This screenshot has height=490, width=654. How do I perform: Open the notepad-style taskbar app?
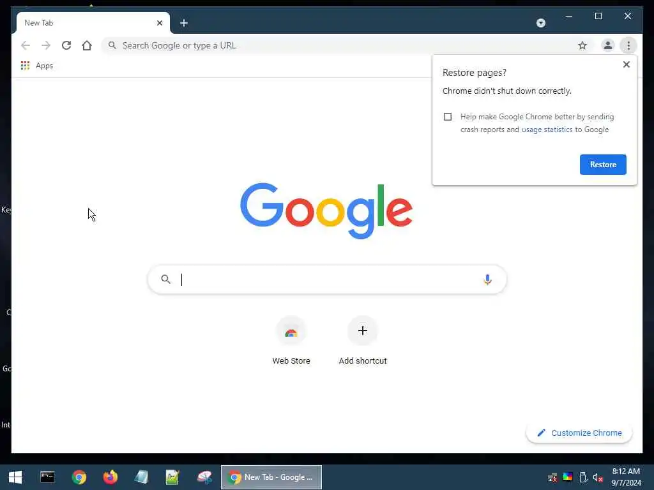141,477
